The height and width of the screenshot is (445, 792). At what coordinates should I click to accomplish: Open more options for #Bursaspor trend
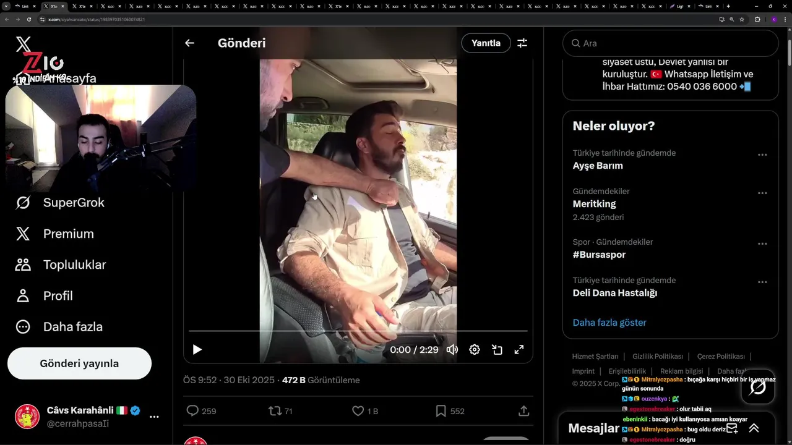tap(762, 244)
